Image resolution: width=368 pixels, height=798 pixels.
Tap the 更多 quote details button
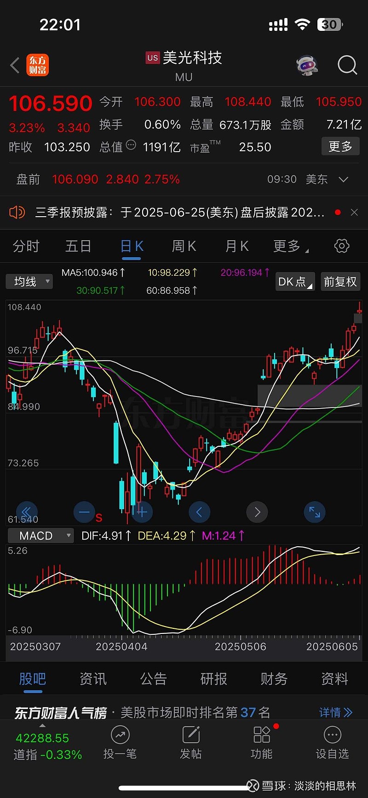[340, 147]
